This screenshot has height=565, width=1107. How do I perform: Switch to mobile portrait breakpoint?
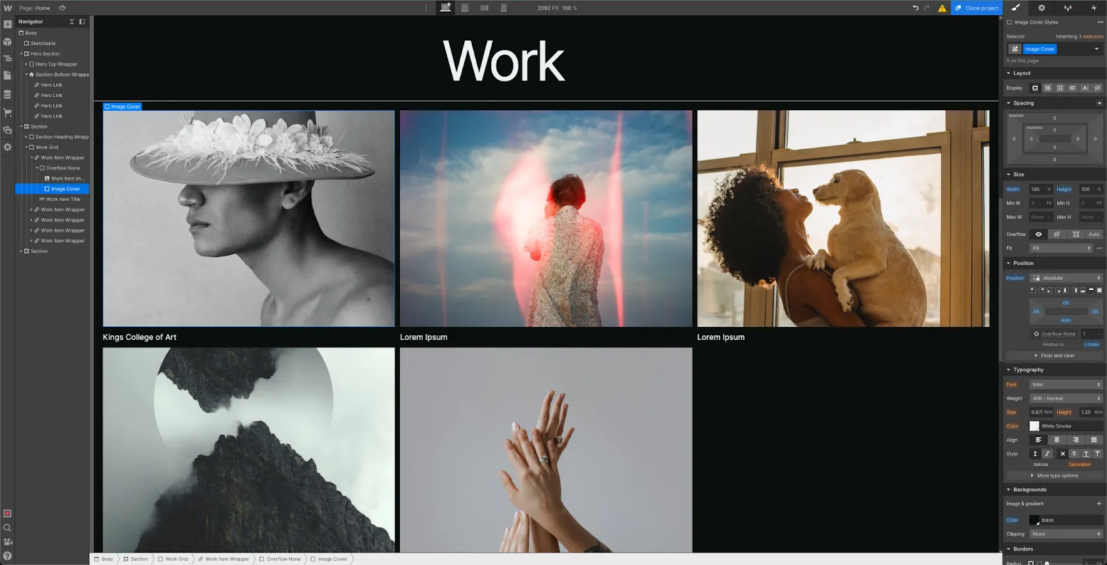(504, 8)
